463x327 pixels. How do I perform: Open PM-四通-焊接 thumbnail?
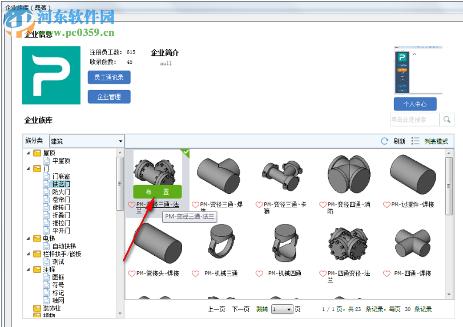pyautogui.click(x=413, y=244)
